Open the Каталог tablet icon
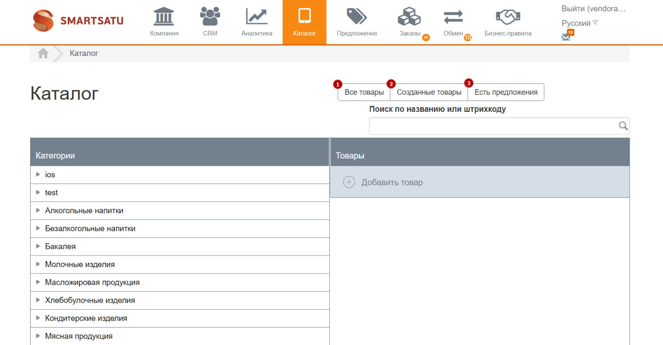Viewport: 663px width, 345px height. point(304,16)
